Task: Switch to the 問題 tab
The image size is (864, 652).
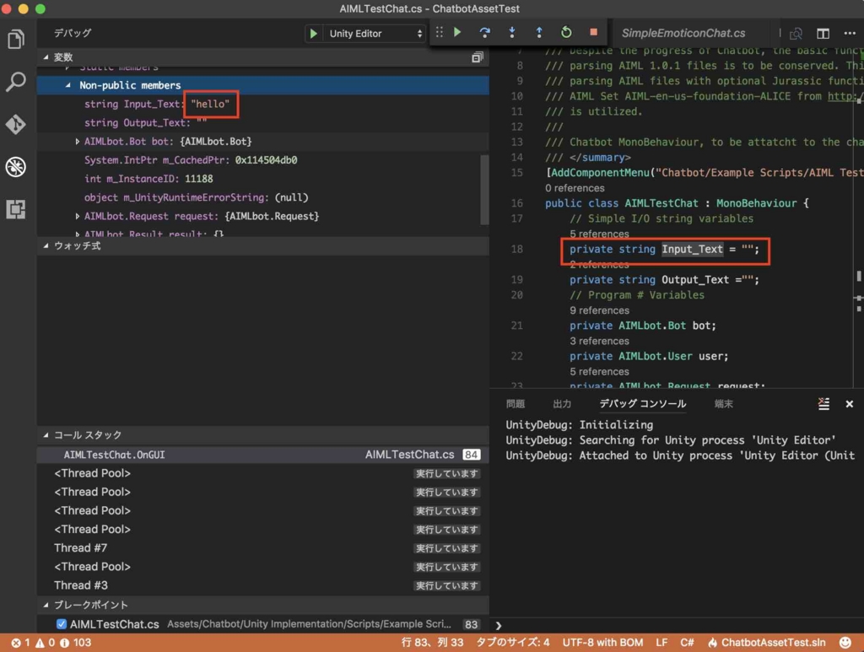Action: (516, 404)
